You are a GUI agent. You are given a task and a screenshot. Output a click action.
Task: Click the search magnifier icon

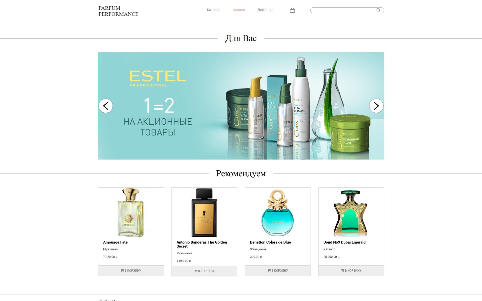pos(378,10)
